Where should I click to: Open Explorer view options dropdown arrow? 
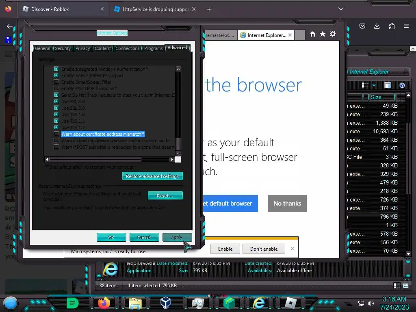pyautogui.click(x=374, y=85)
